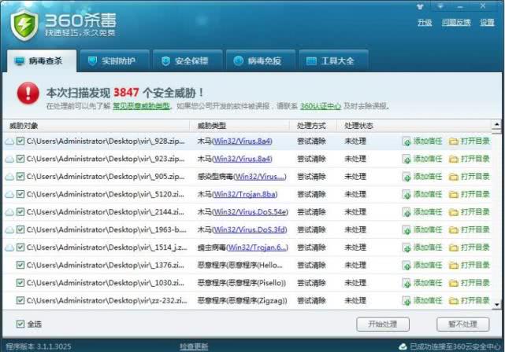This screenshot has width=505, height=352.
Task: Click the 威胁类型 column header
Action: click(x=240, y=125)
